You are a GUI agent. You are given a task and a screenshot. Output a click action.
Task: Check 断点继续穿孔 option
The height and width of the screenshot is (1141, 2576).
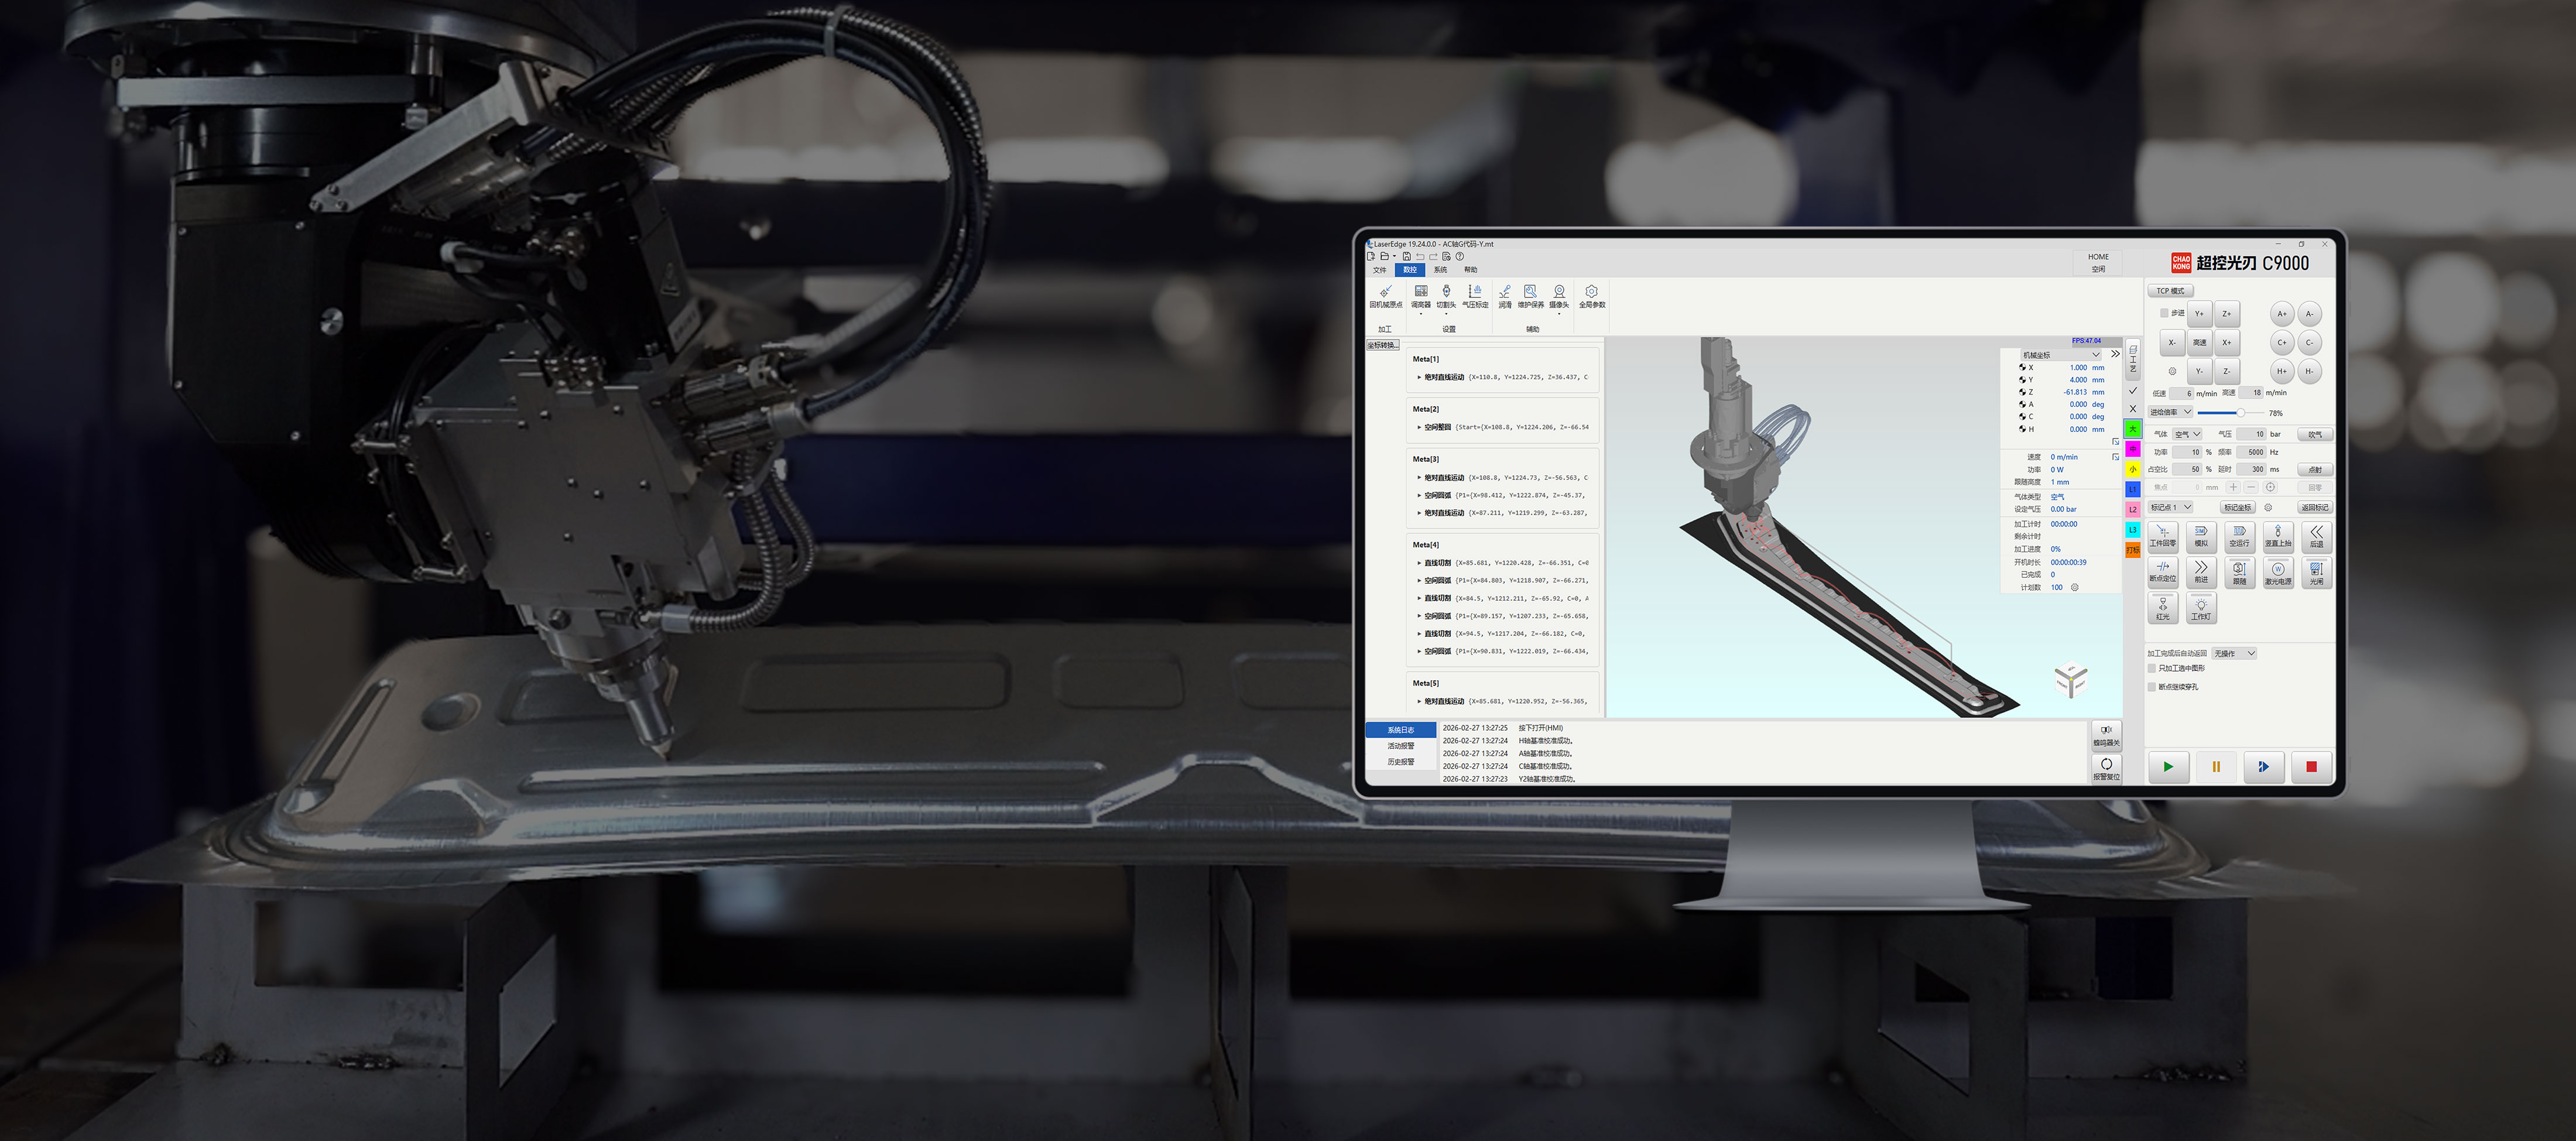[x=2152, y=687]
